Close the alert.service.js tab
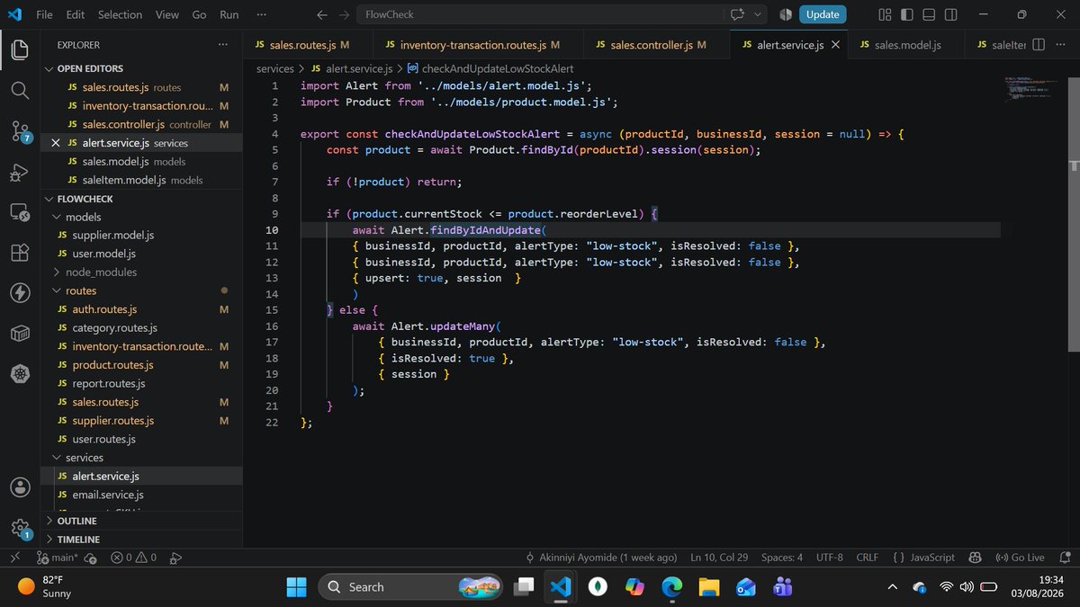Image resolution: width=1080 pixels, height=607 pixels. coord(835,44)
